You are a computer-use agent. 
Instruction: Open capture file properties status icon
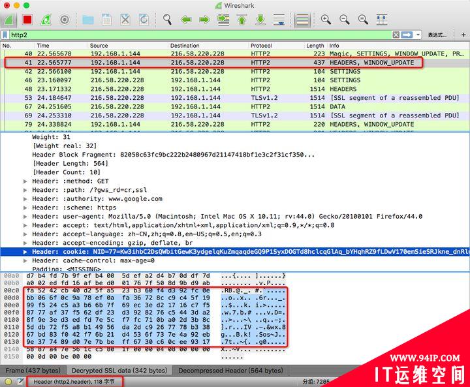(20, 381)
